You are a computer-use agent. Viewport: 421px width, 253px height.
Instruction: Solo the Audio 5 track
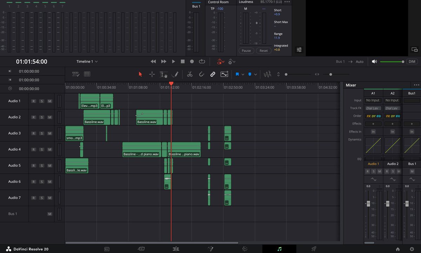[x=41, y=166]
